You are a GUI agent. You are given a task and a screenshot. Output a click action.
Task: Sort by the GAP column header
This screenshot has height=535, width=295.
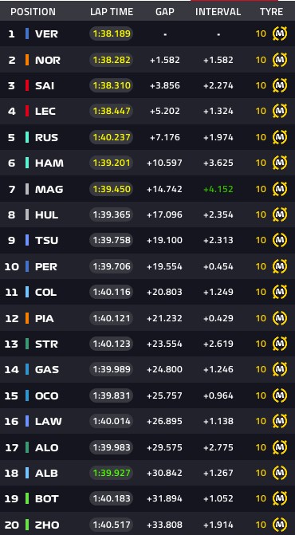pos(165,12)
